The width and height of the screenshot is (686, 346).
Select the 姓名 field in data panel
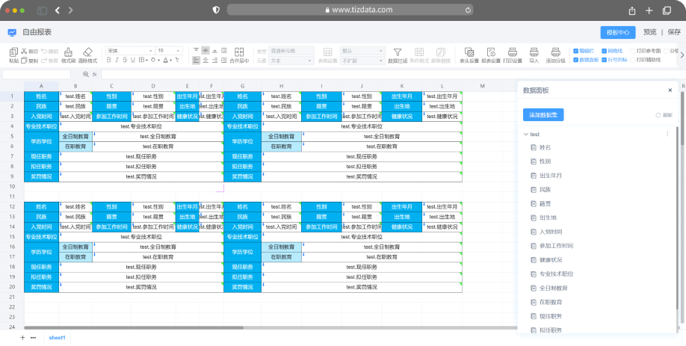546,147
